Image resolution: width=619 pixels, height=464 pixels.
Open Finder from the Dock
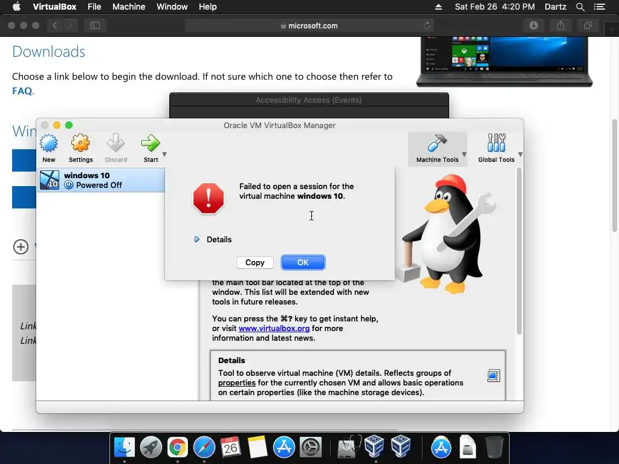point(125,448)
